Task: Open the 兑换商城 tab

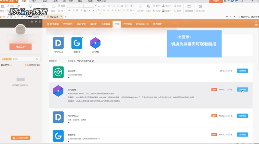Action: click(x=106, y=24)
